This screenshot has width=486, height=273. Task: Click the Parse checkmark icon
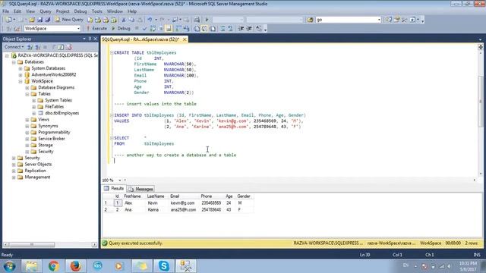pyautogui.click(x=144, y=29)
